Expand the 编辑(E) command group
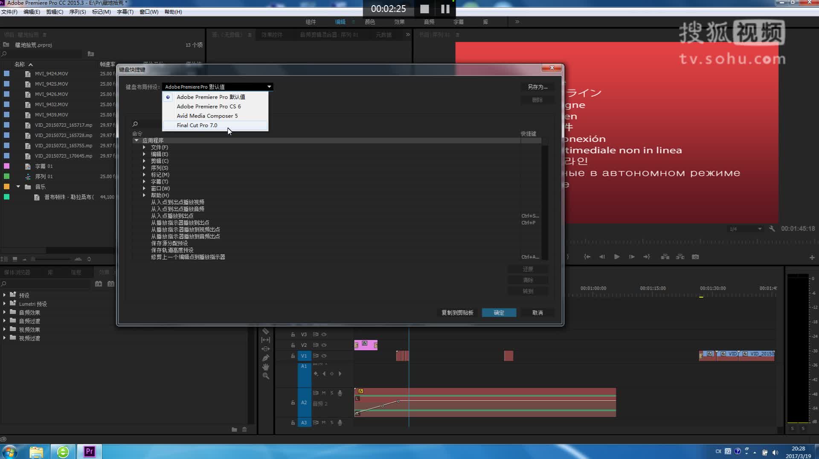819x459 pixels. point(144,154)
